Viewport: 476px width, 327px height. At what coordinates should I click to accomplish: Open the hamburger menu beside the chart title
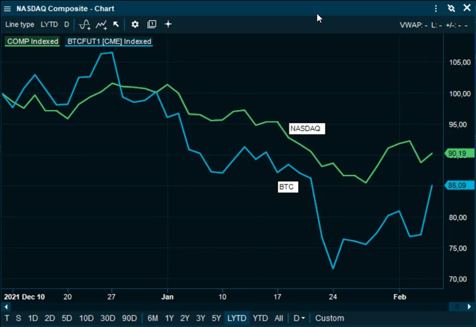(x=7, y=9)
